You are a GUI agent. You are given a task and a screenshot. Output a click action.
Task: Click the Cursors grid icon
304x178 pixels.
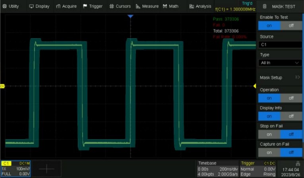tap(112, 6)
